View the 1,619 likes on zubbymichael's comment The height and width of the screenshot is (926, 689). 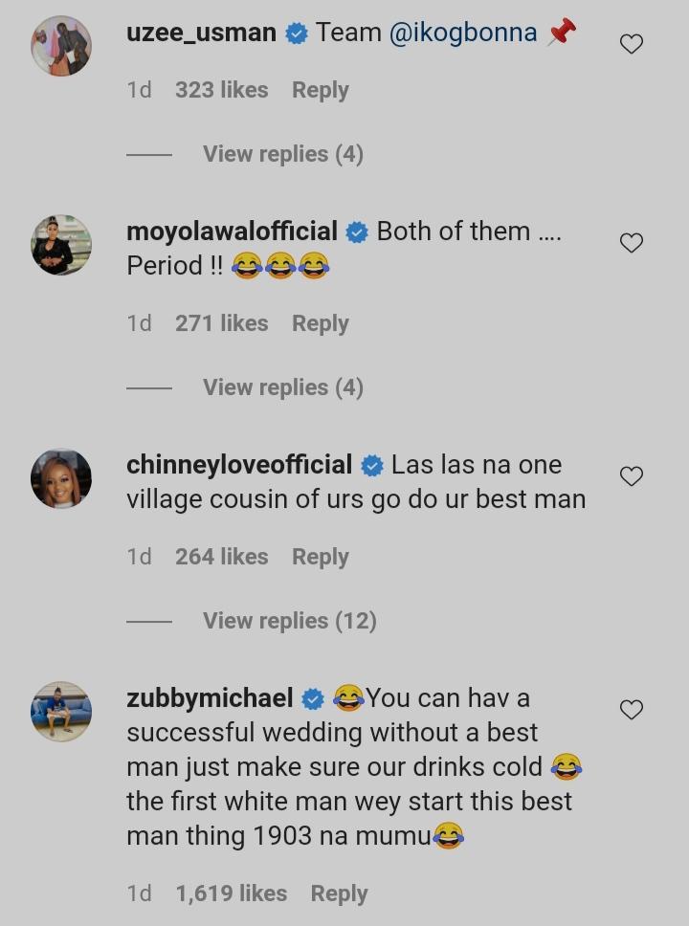pyautogui.click(x=231, y=893)
